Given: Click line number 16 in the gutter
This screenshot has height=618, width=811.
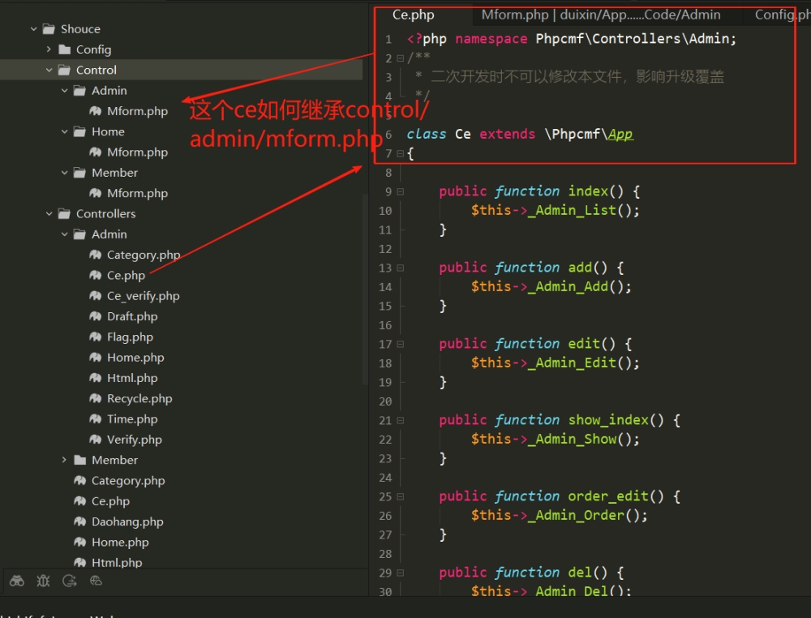Looking at the screenshot, I should click(x=385, y=325).
